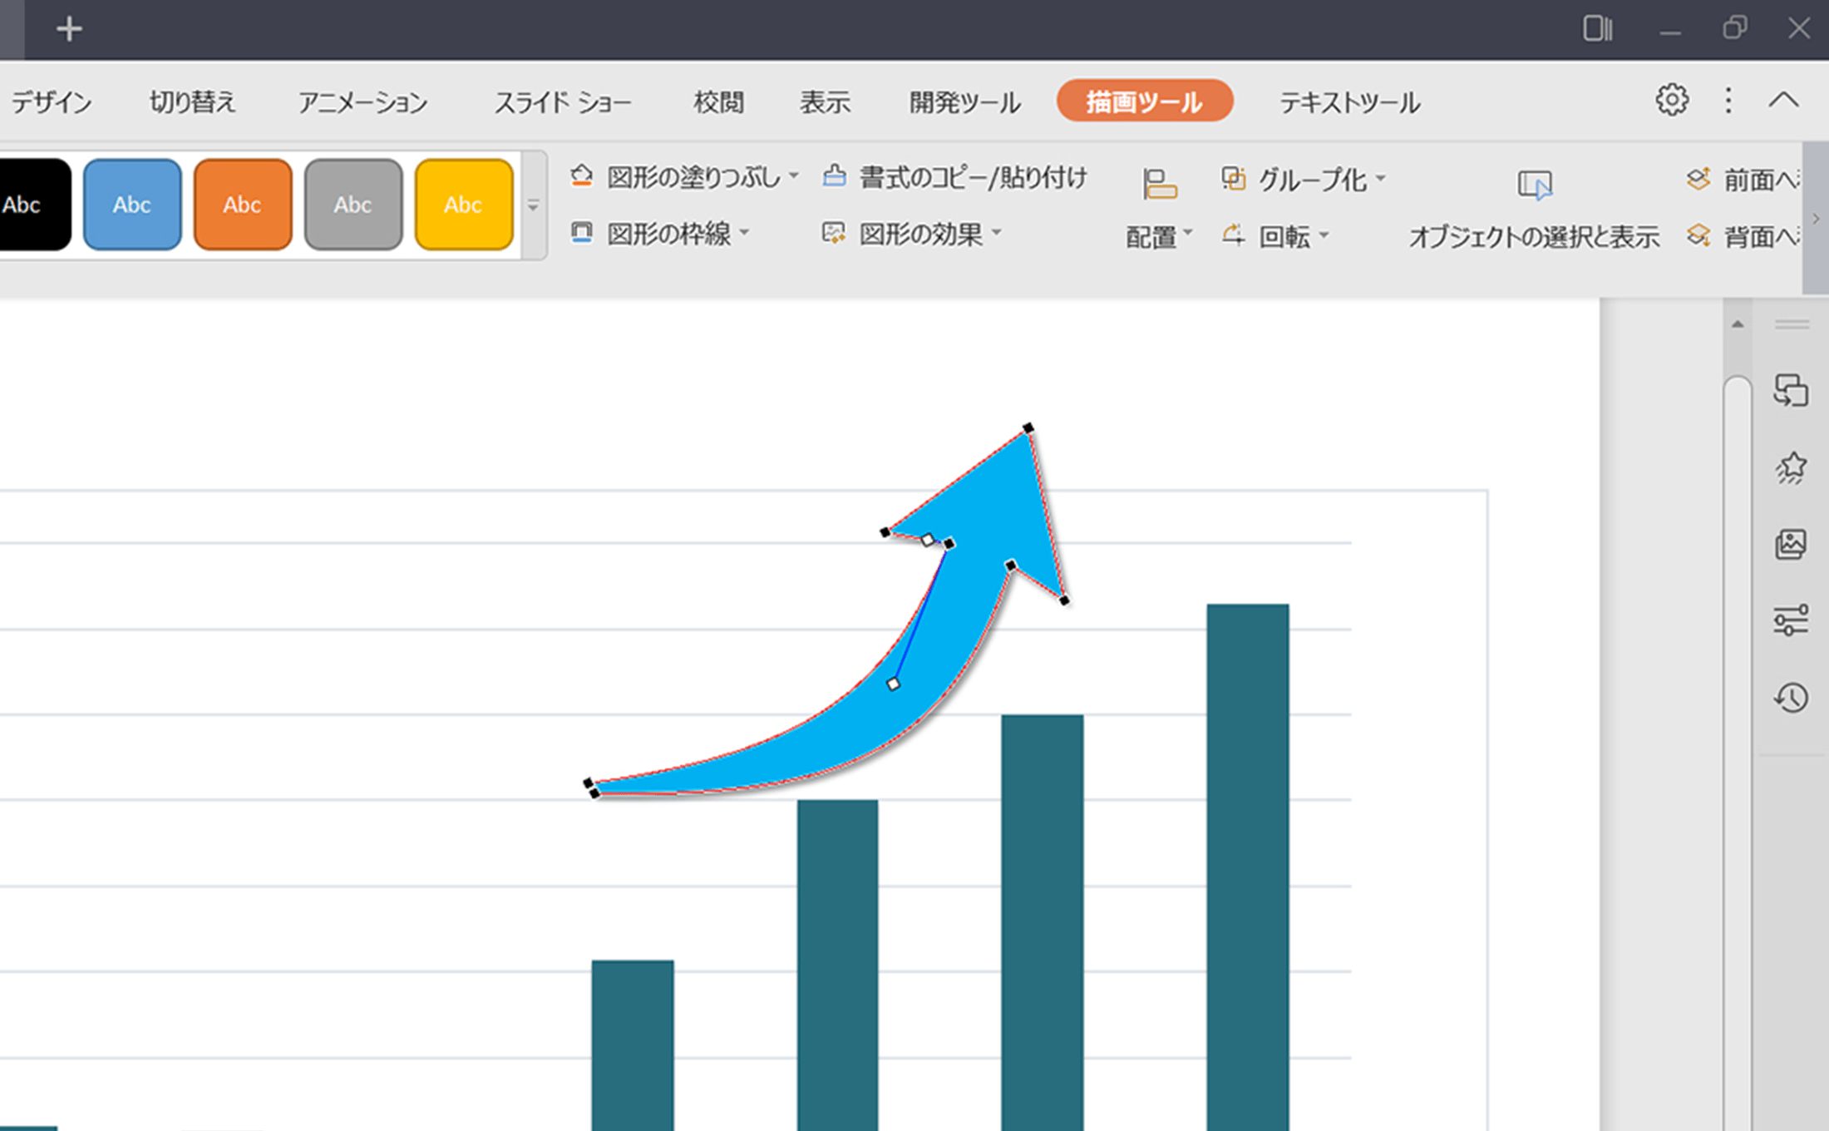This screenshot has width=1829, height=1131.
Task: Open the properties sliders sidebar icon
Action: [1791, 620]
